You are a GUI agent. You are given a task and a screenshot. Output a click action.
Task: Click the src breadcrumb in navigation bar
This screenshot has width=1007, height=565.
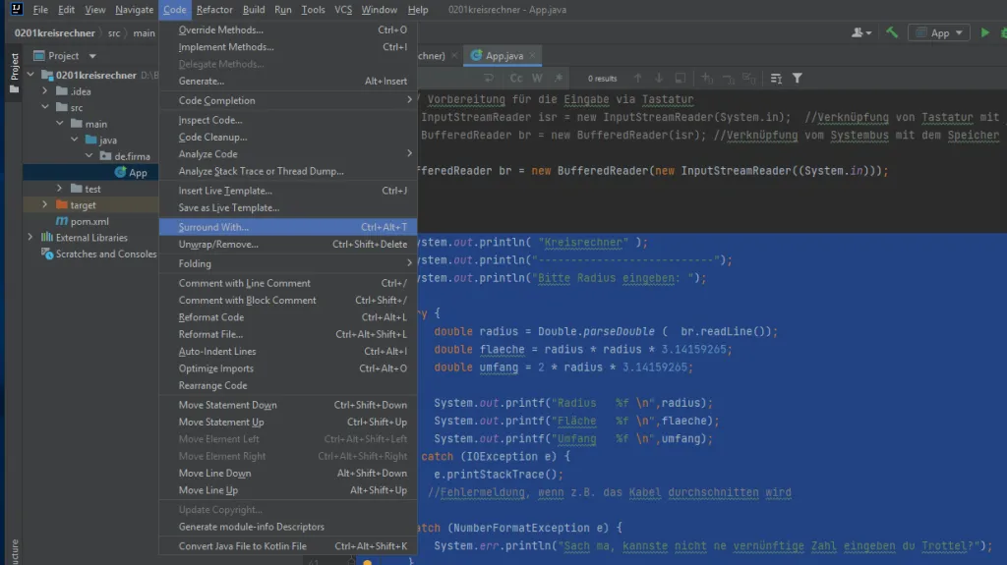[x=114, y=32]
